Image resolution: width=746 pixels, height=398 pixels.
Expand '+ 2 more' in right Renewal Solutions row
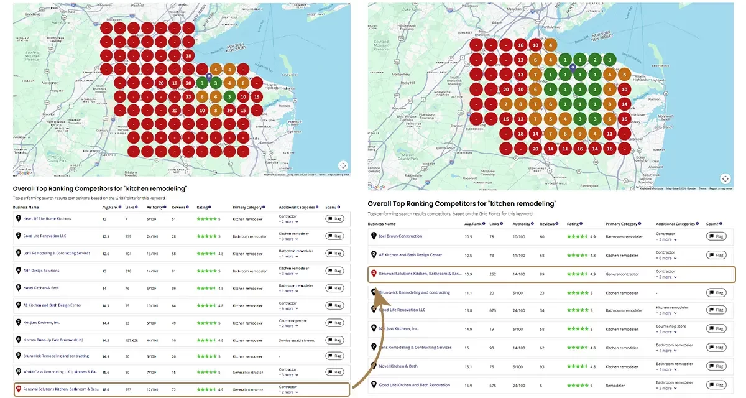pyautogui.click(x=666, y=277)
